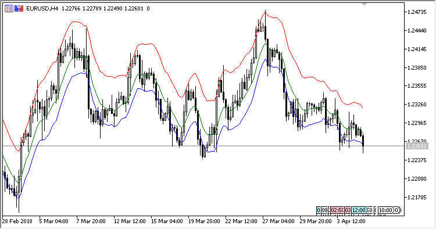Click the 29 Mar 20:00 time label
Image resolution: width=436 pixels, height=229 pixels.
(x=316, y=221)
